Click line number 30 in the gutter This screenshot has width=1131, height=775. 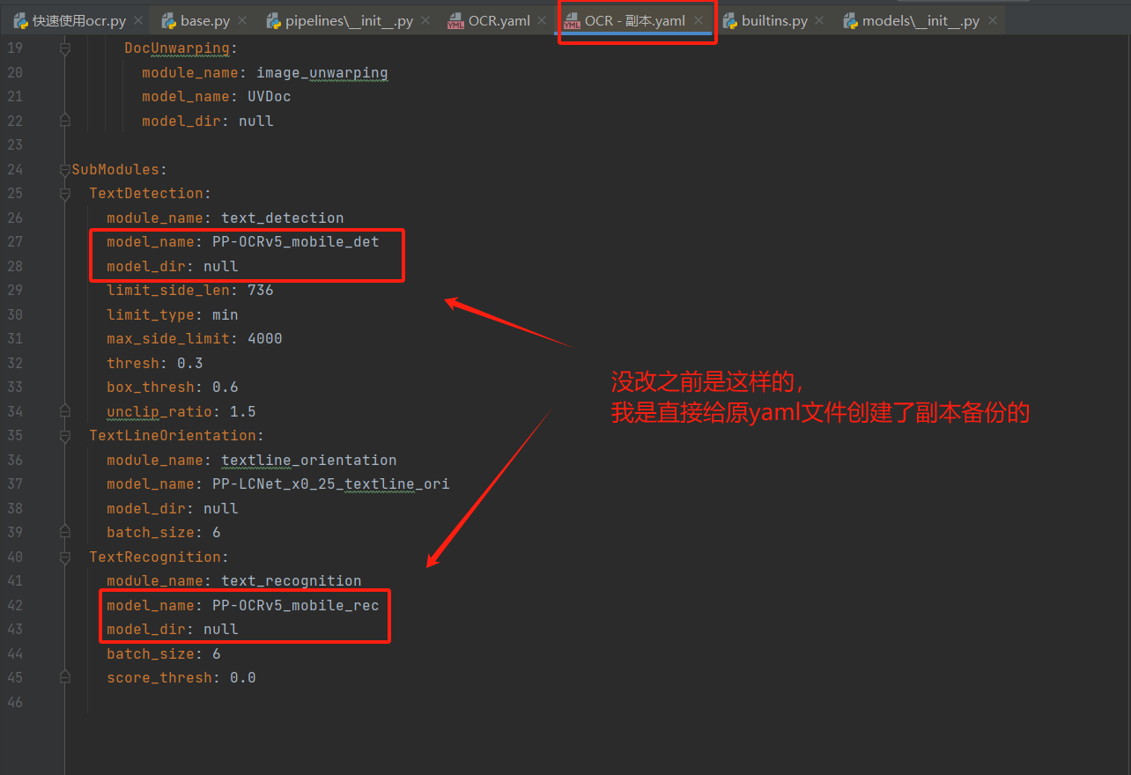click(14, 314)
